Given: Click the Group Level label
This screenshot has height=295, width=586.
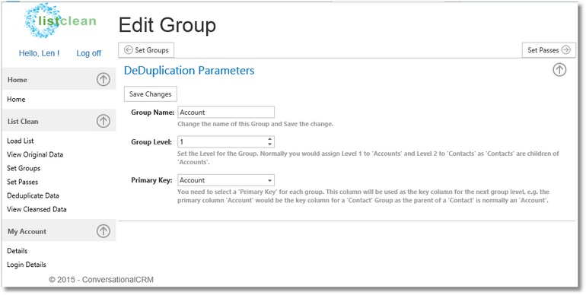Looking at the screenshot, I should click(x=151, y=142).
